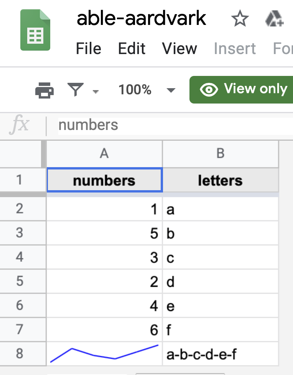Click the formula bar showing numbers
Viewport: 293px width, 375px height.
click(173, 125)
